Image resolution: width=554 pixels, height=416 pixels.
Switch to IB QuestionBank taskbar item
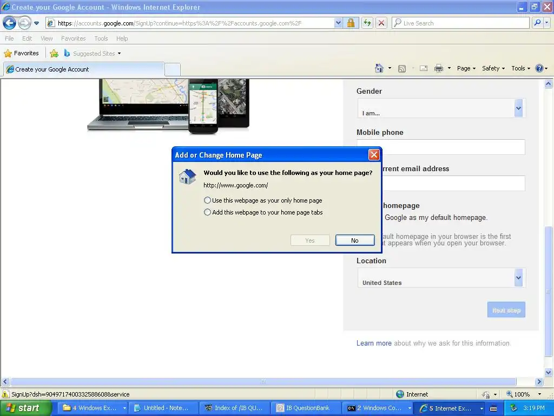[x=306, y=408]
